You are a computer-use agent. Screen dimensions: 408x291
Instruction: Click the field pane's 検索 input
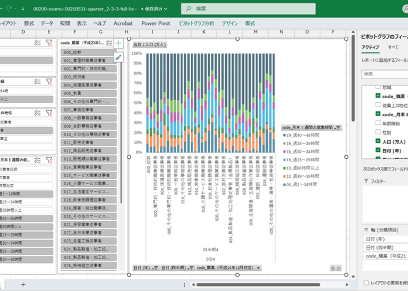(385, 74)
